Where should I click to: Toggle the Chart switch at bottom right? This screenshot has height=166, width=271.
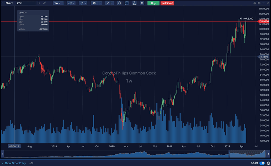point(262,163)
